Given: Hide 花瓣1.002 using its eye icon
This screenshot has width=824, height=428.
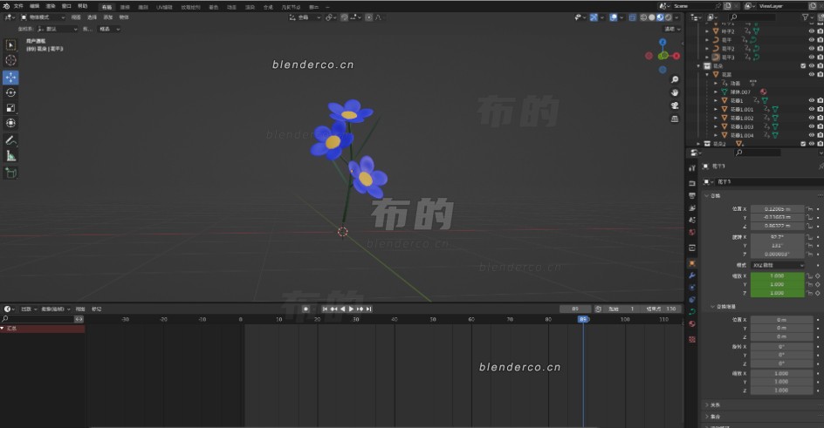Looking at the screenshot, I should click(812, 118).
